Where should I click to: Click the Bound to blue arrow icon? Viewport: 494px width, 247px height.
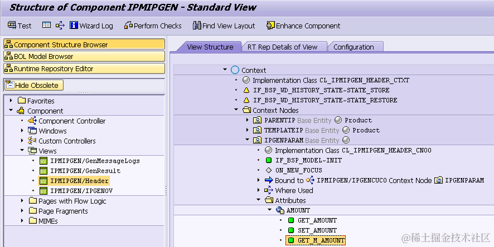(269, 180)
